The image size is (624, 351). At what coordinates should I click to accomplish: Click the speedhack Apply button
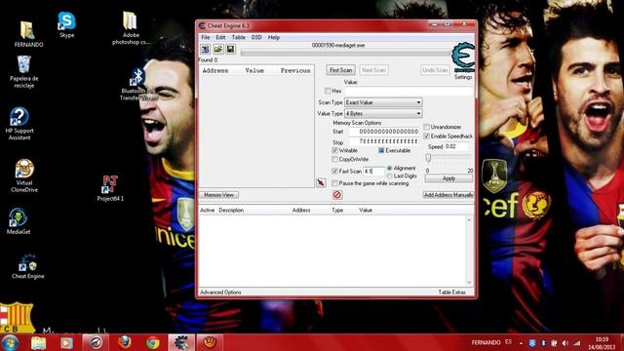tap(448, 178)
